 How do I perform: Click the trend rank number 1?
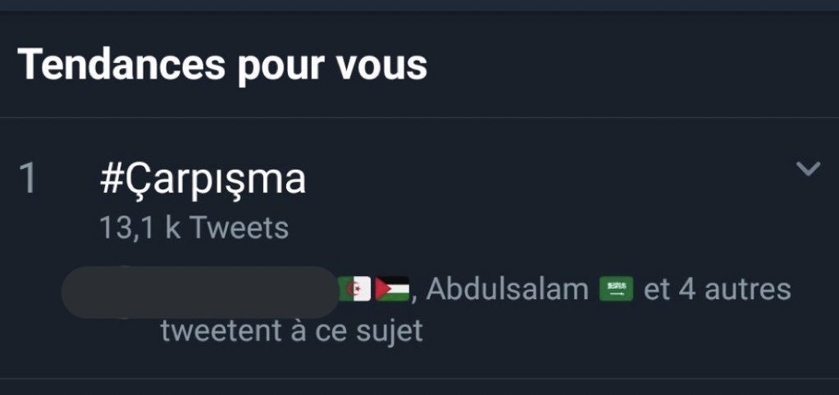coord(28,179)
